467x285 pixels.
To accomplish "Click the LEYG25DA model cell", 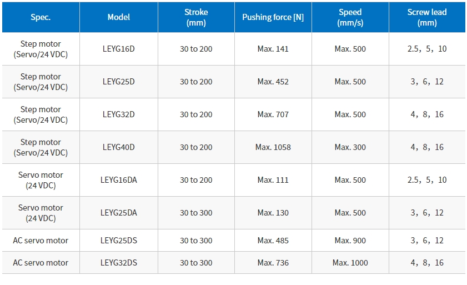I will click(x=119, y=213).
